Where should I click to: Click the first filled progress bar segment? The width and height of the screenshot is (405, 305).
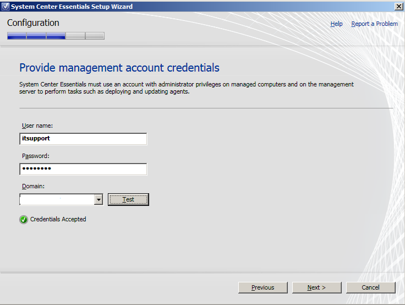(x=17, y=36)
